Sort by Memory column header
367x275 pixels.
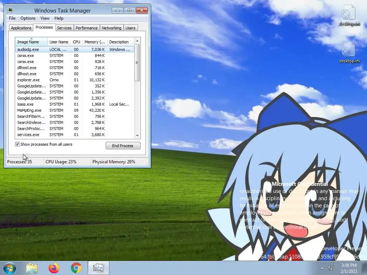point(95,42)
